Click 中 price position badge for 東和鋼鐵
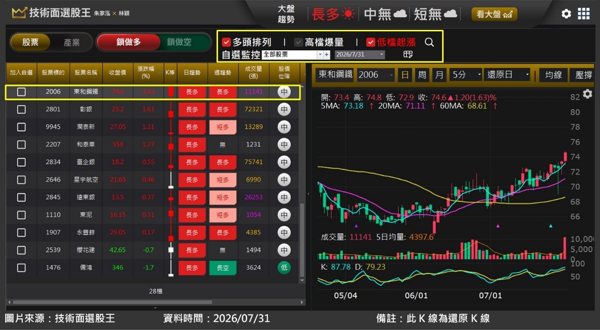 [x=284, y=92]
